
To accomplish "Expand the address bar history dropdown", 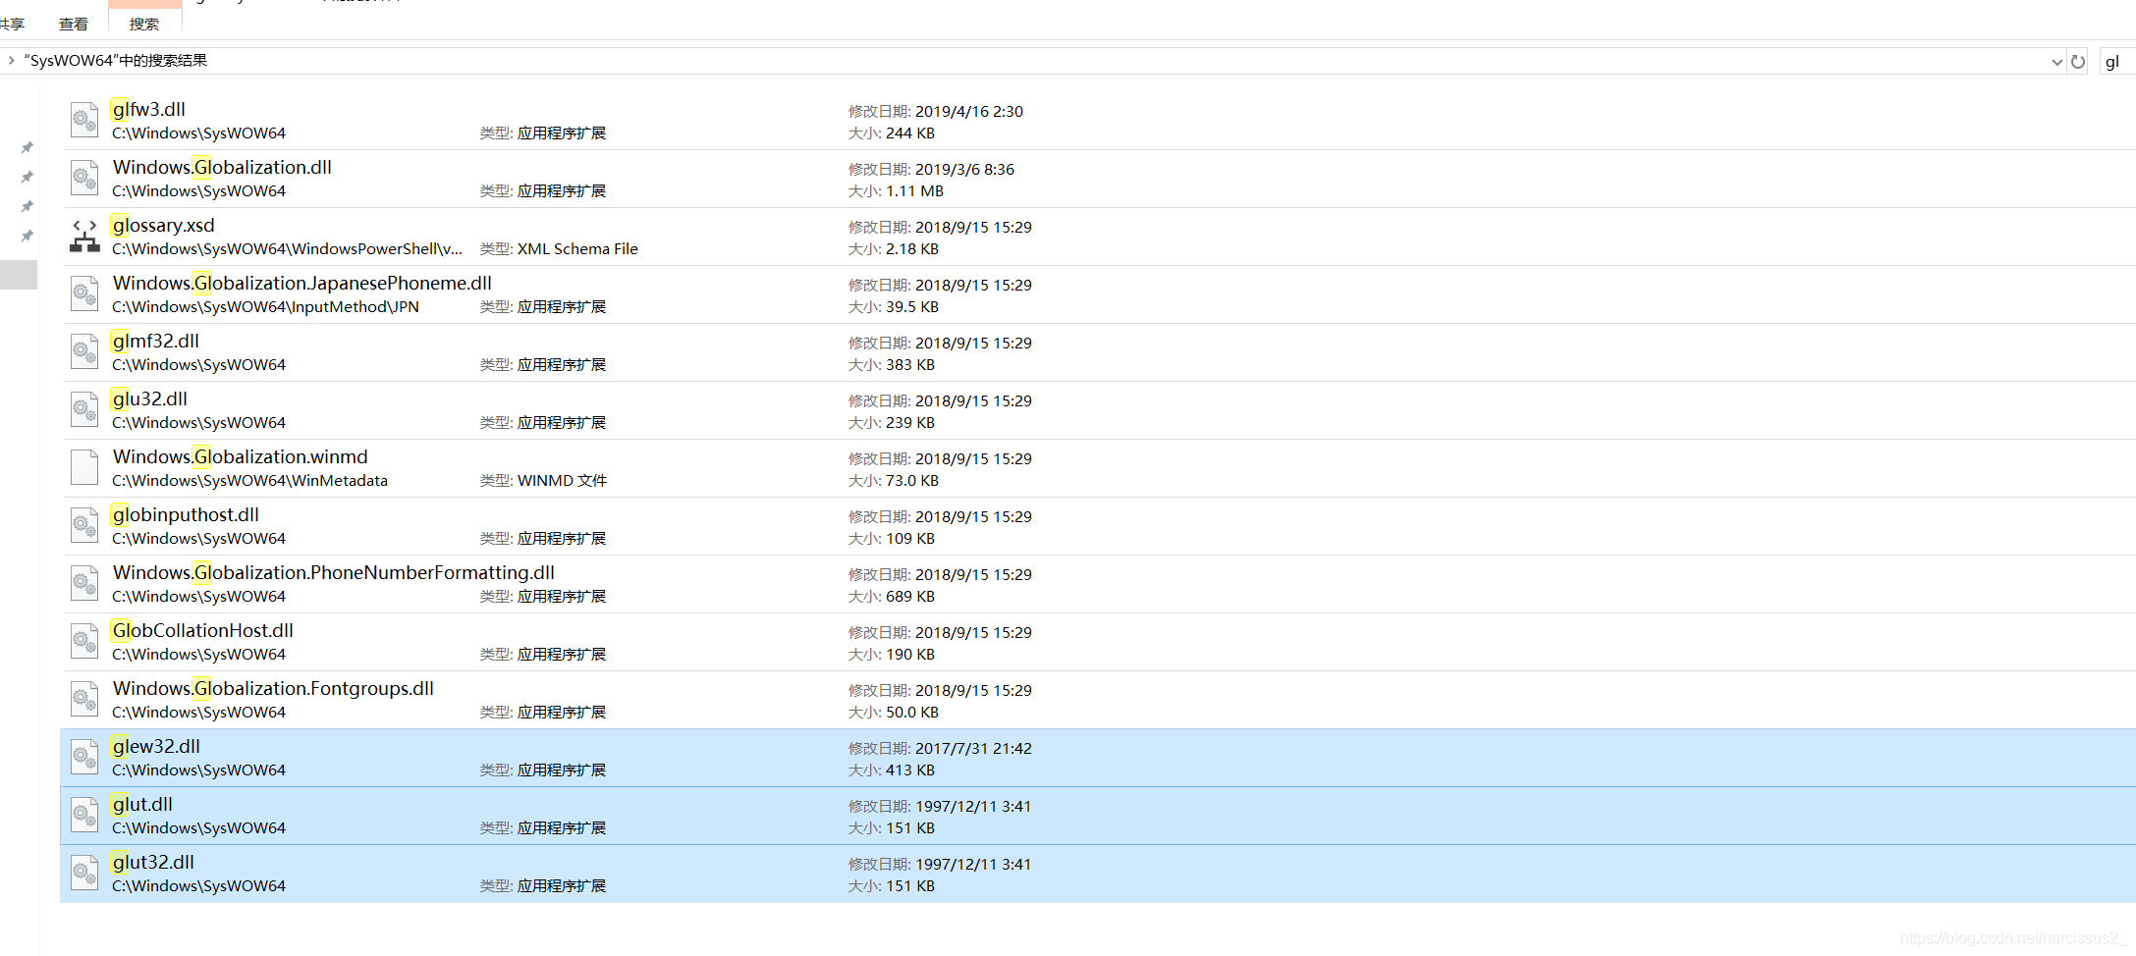I will tap(2056, 62).
